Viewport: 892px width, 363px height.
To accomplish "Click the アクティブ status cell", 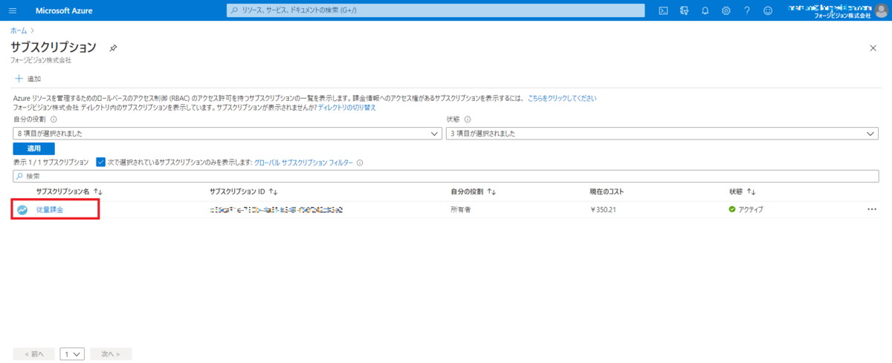I will [746, 209].
